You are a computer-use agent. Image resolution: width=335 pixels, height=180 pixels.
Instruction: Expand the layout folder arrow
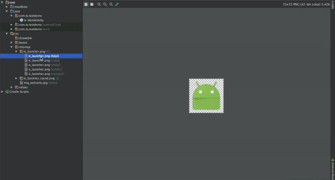pyautogui.click(x=11, y=42)
